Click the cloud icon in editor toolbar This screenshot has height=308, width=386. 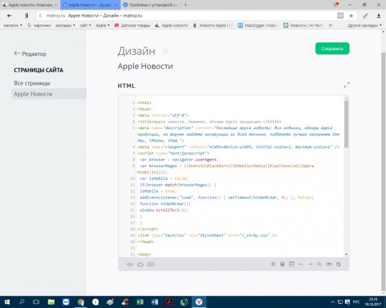140,264
